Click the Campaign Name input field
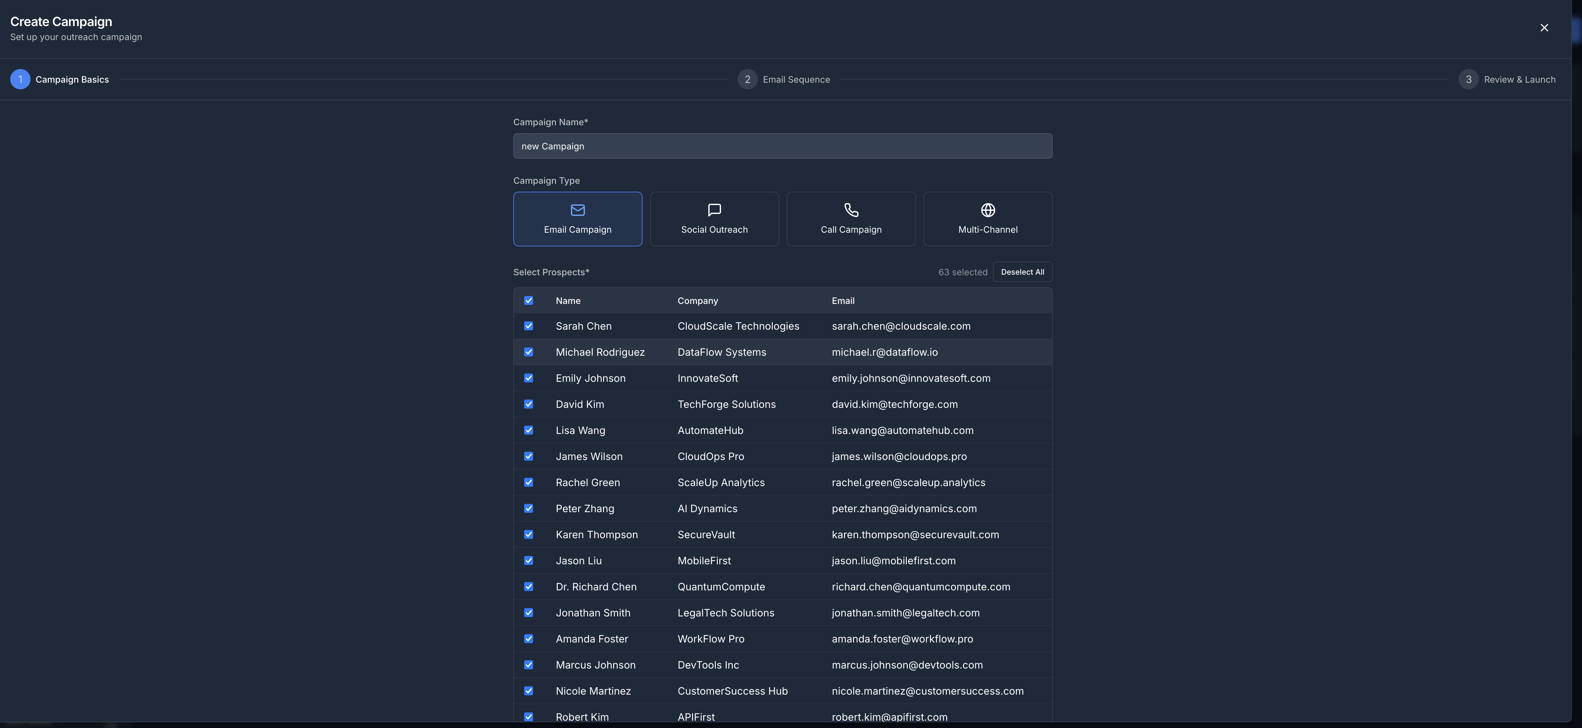The height and width of the screenshot is (728, 1582). coord(782,146)
